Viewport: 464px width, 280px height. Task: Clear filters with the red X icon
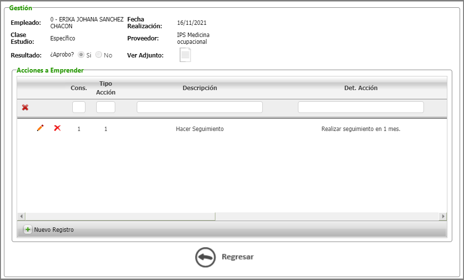[25, 108]
